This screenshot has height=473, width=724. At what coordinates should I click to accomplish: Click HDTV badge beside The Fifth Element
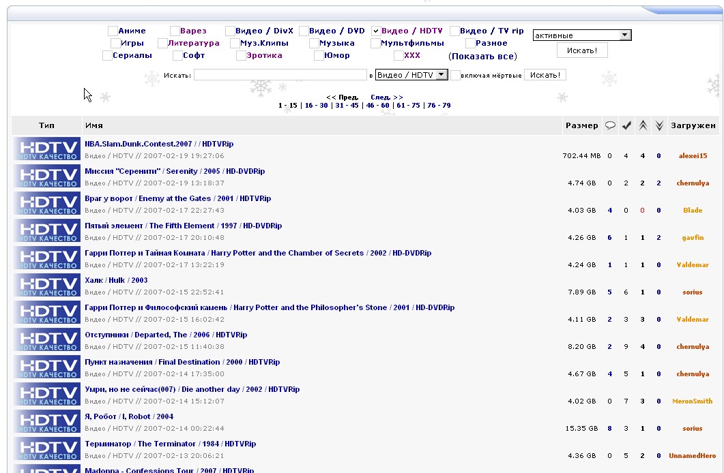[x=46, y=230]
